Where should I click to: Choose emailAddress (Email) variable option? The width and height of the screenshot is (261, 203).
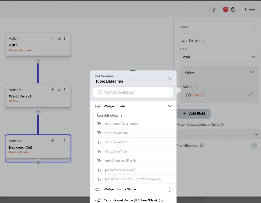[135, 161]
